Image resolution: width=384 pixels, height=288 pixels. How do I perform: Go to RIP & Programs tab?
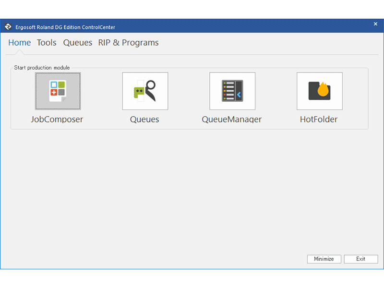click(x=128, y=43)
